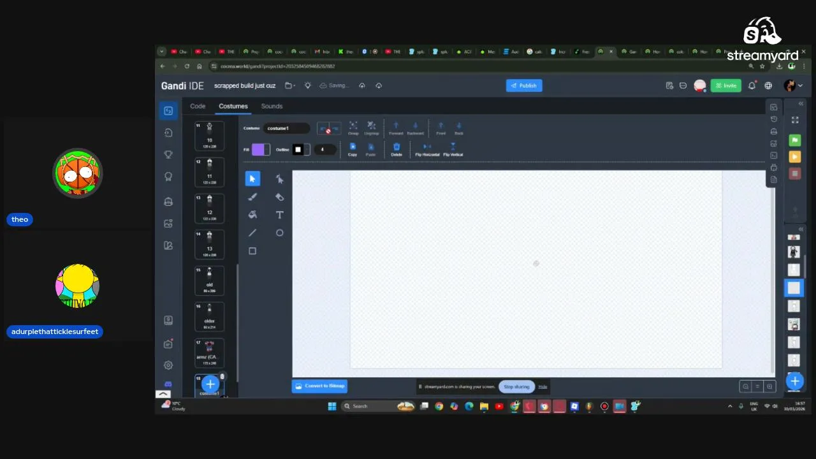Click the costume name field costume1
This screenshot has width=816, height=459.
point(287,128)
